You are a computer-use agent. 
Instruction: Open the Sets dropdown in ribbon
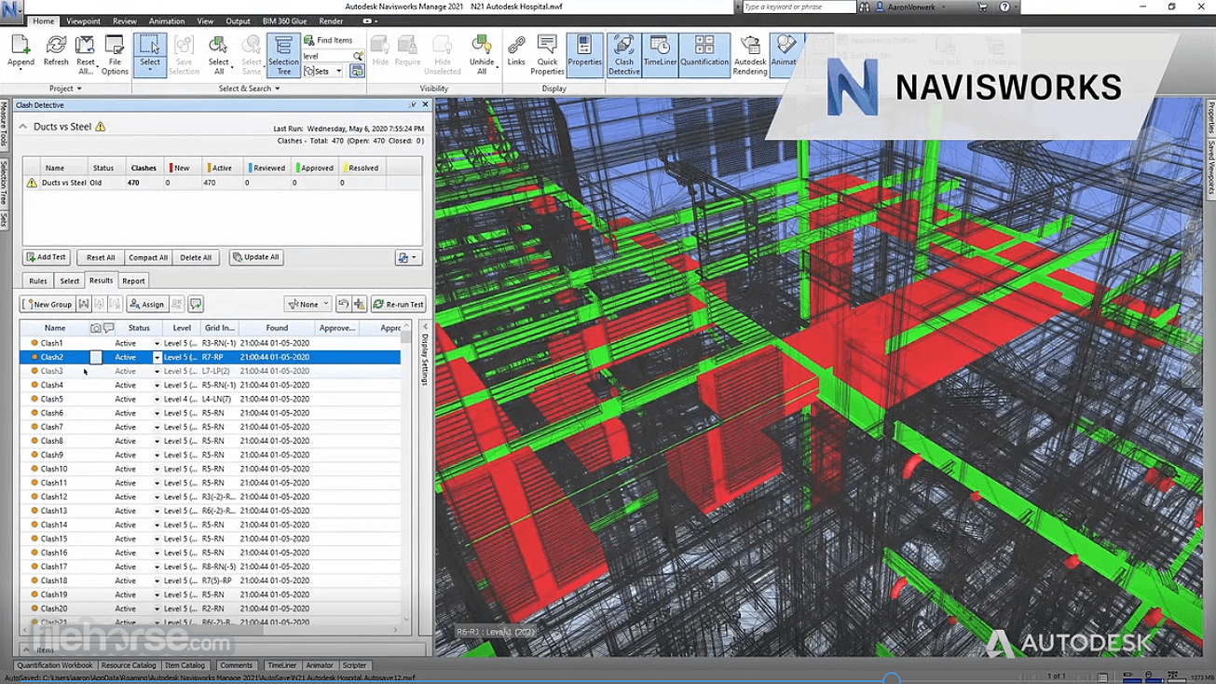coord(322,71)
